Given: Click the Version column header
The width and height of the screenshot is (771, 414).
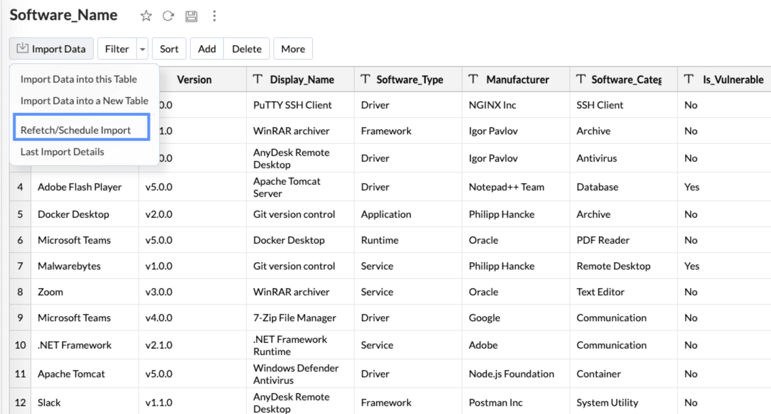Looking at the screenshot, I should [194, 79].
